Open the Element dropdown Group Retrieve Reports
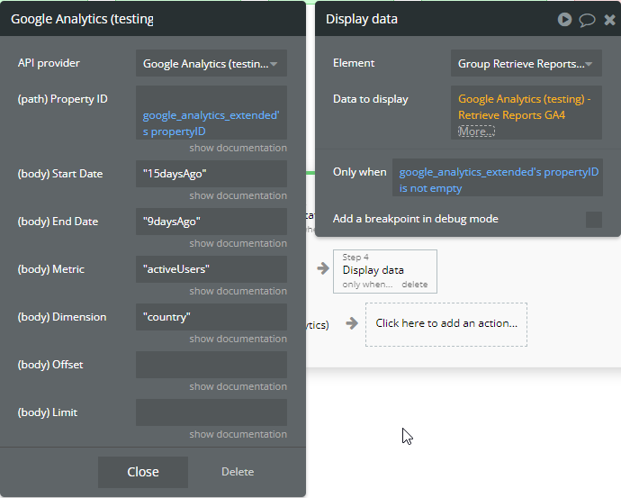The image size is (621, 498). point(526,63)
